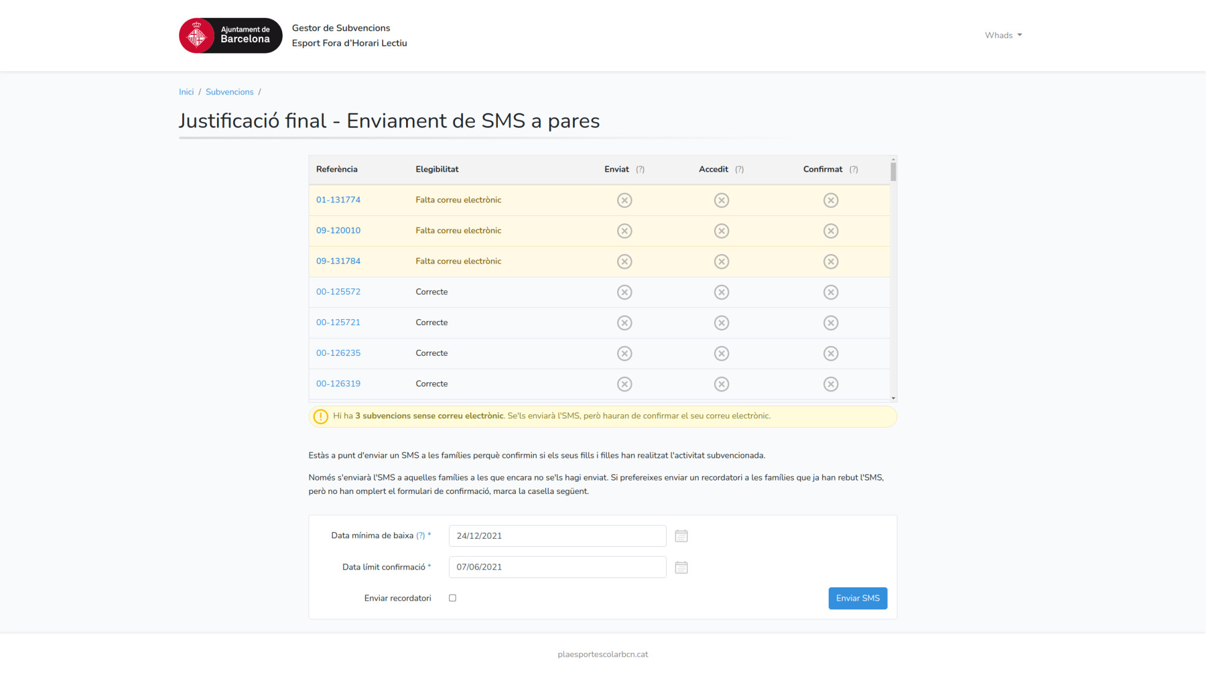1206x675 pixels.
Task: Open the Whads user dropdown
Action: click(x=1004, y=35)
